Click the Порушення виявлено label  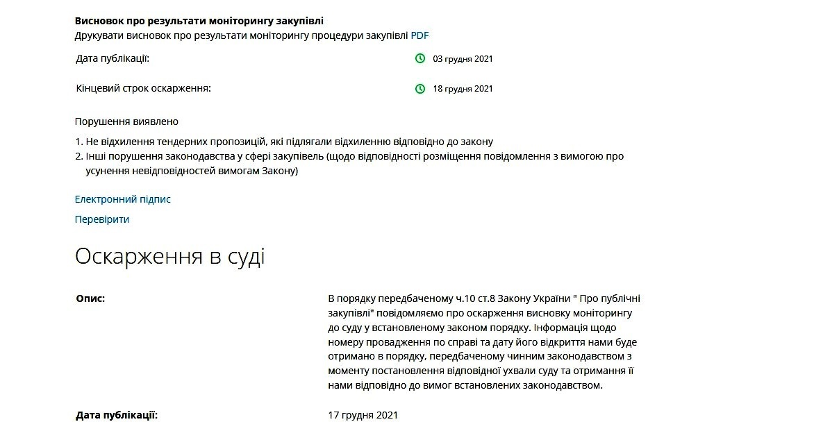click(x=126, y=121)
